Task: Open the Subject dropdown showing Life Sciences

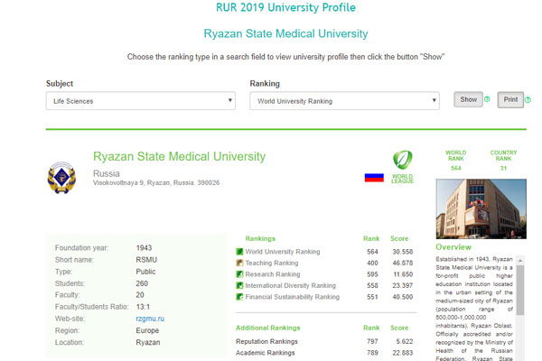Action: 140,102
